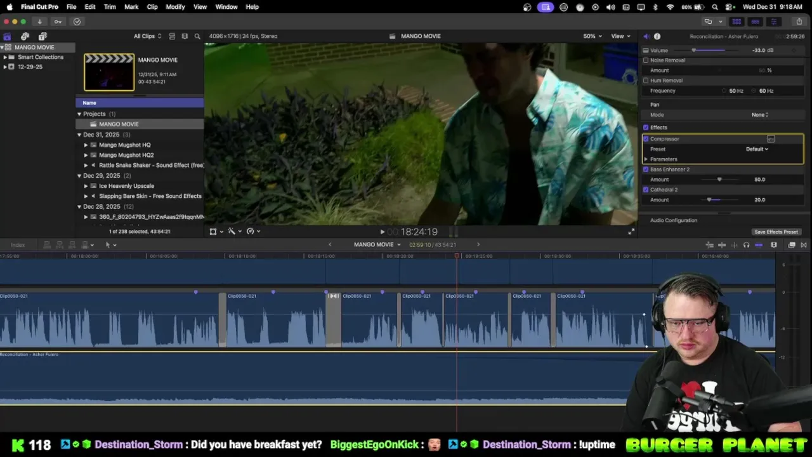
Task: Open the Edit menu
Action: pos(90,7)
